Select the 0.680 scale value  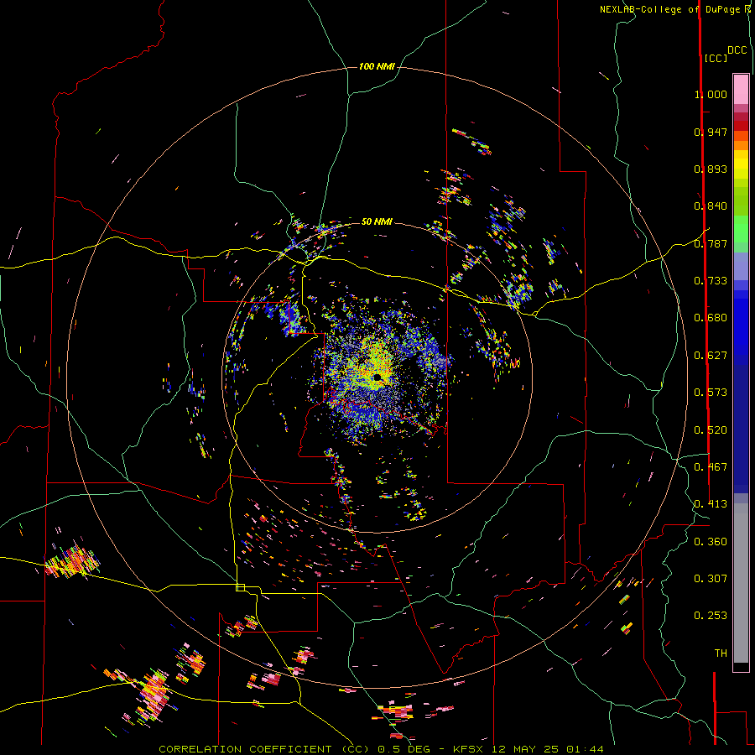point(711,318)
